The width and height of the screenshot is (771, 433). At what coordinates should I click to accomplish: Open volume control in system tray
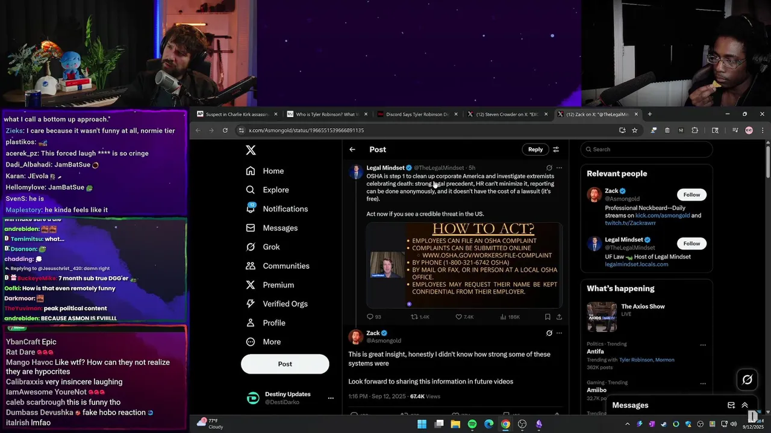point(734,425)
